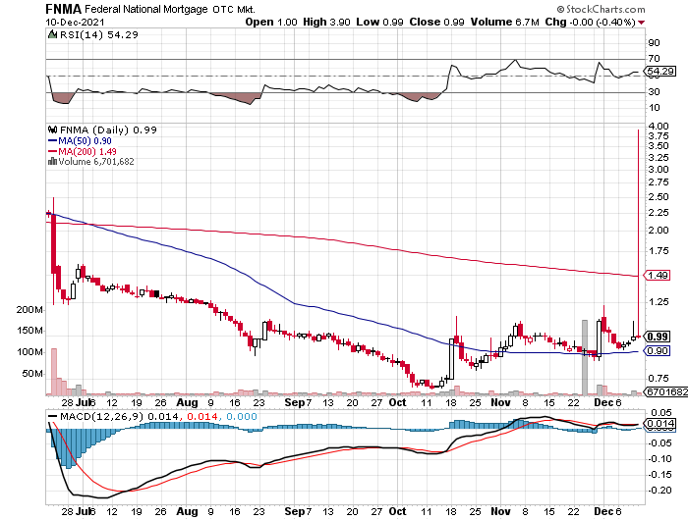This screenshot has height=520, width=688.
Task: Click the red down-triangle after the Chg value
Action: click(x=641, y=23)
